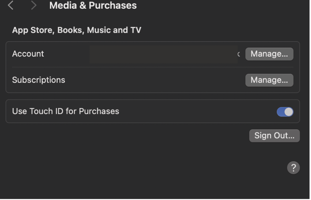Open help with the question mark button
Image resolution: width=311 pixels, height=200 pixels.
(293, 168)
